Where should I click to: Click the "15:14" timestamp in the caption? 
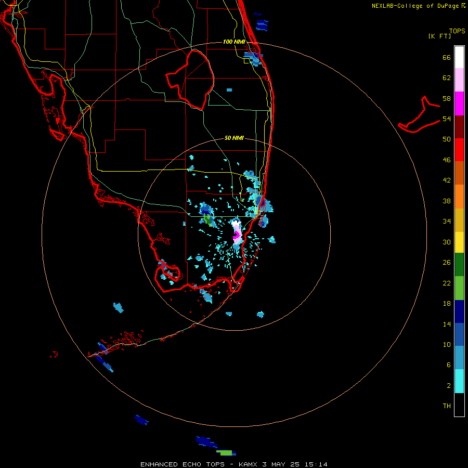click(x=316, y=464)
